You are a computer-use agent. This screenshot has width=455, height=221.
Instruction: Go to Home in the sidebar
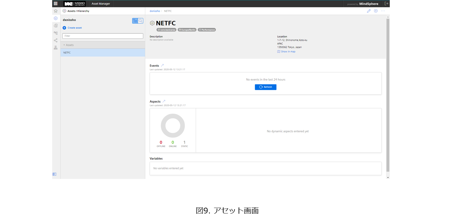(56, 11)
